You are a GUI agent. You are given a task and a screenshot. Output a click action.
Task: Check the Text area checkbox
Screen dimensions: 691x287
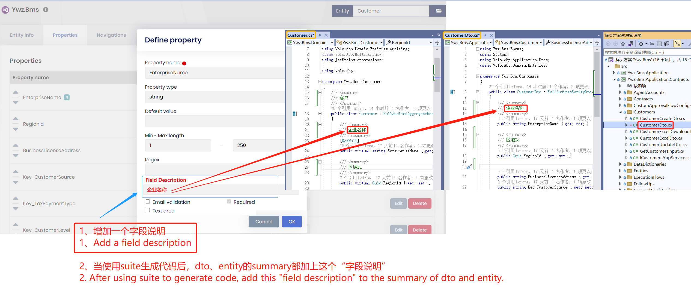pos(148,210)
